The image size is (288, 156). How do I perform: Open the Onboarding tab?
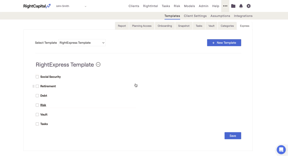[x=165, y=26]
